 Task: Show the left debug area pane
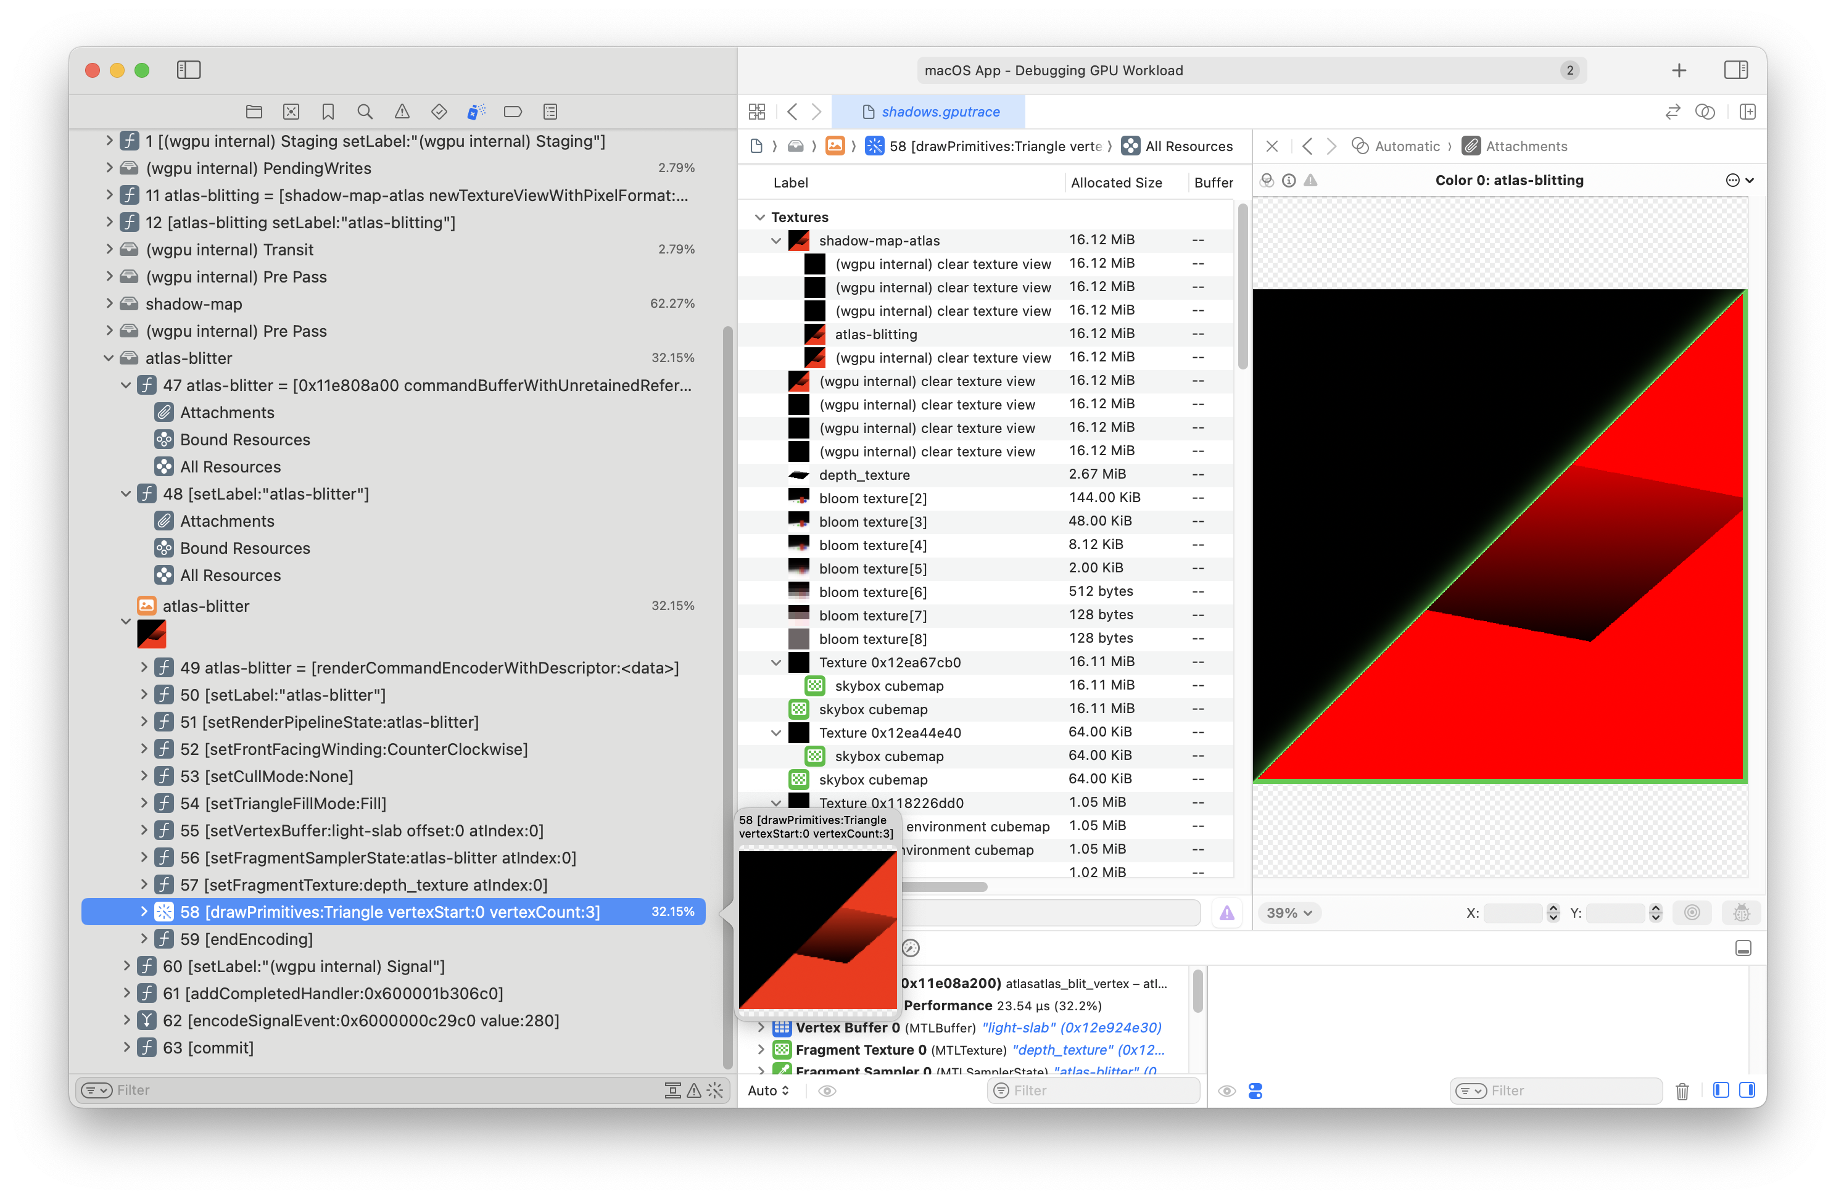[1720, 1090]
